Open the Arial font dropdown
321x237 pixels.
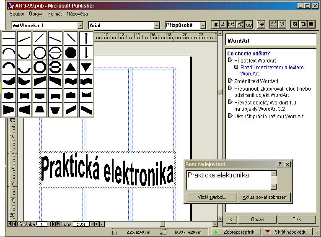(x=157, y=26)
